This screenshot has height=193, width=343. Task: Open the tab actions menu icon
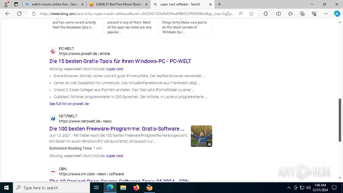tap(16, 4)
